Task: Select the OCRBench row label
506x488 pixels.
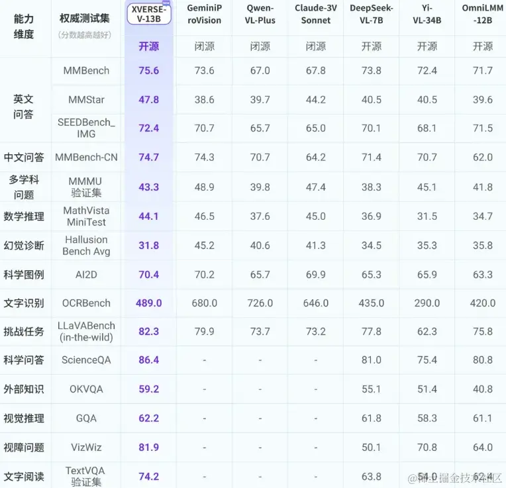Action: tap(86, 303)
